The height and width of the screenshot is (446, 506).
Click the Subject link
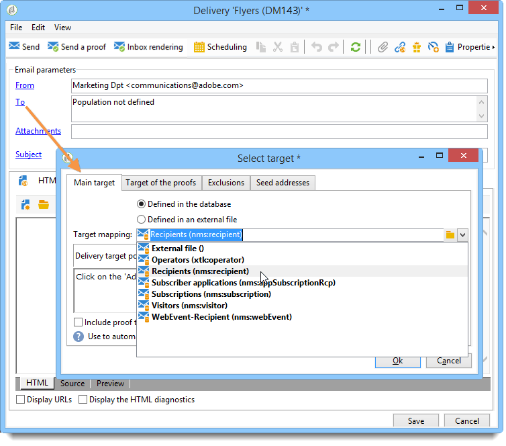pos(28,154)
